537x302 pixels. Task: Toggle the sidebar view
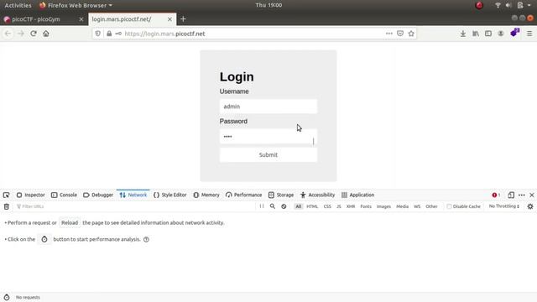click(488, 34)
